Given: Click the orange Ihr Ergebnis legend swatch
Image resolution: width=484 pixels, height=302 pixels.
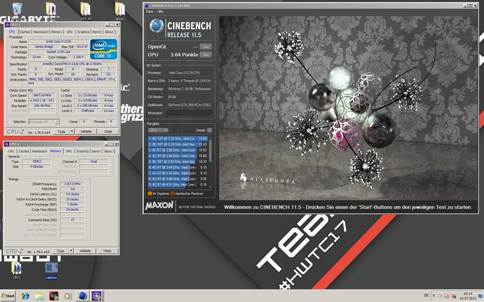Looking at the screenshot, I should [x=150, y=194].
